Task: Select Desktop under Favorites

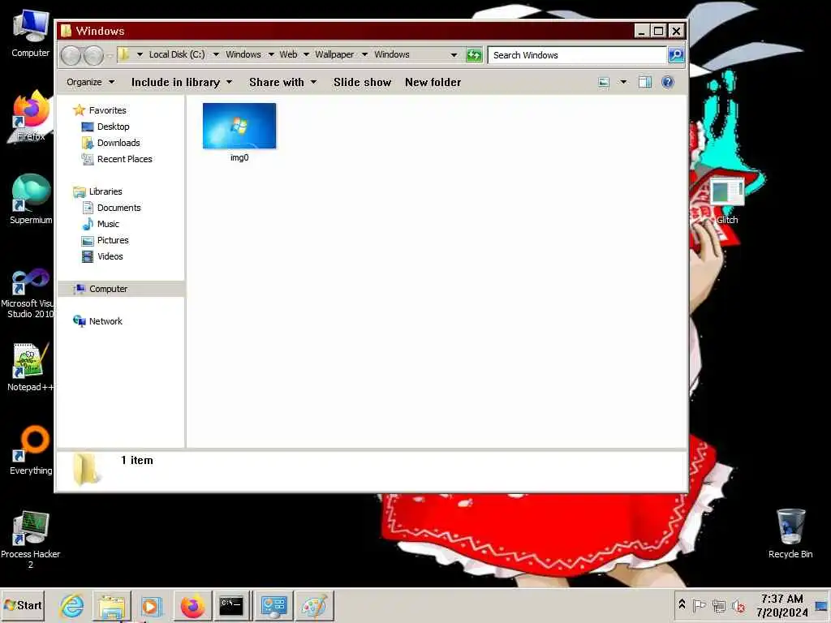Action: (x=113, y=127)
